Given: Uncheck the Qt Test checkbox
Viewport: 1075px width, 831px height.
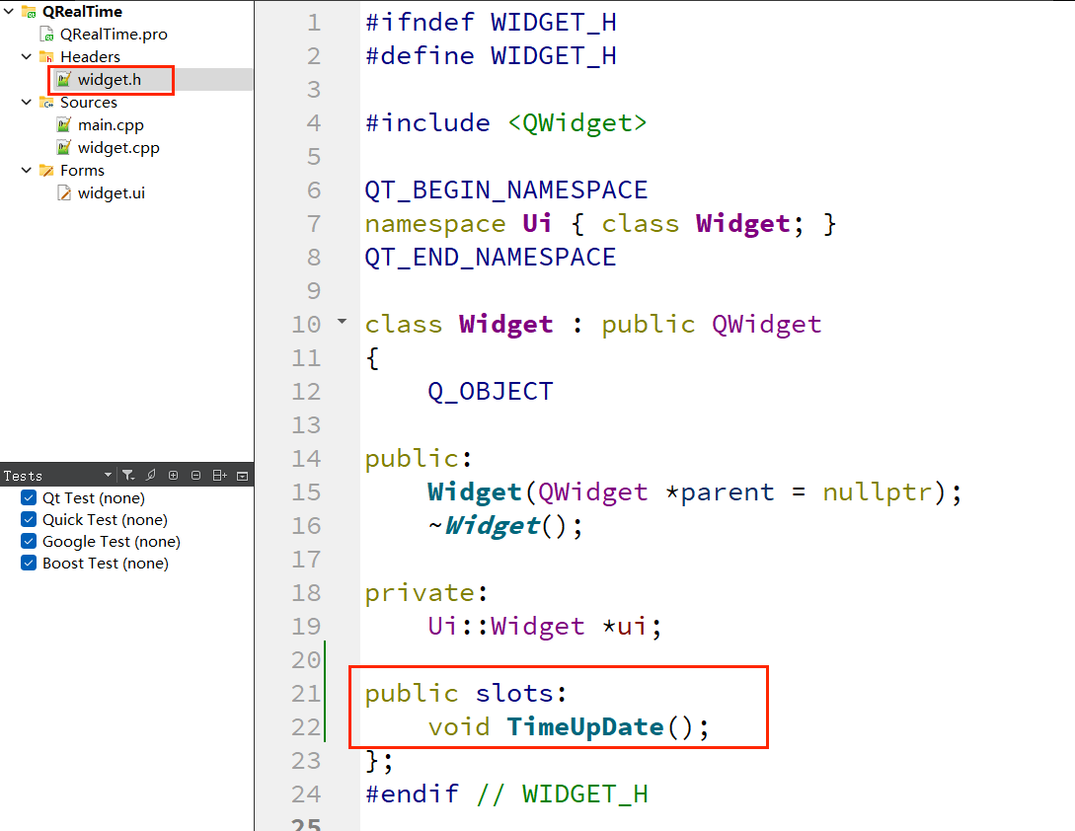Looking at the screenshot, I should point(29,497).
